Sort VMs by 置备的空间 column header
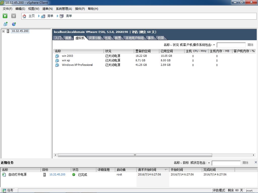The width and height of the screenshot is (258, 193). point(147,51)
